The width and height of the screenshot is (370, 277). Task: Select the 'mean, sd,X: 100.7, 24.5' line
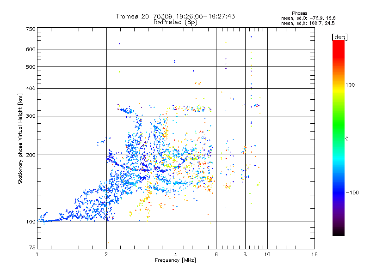pos(308,23)
